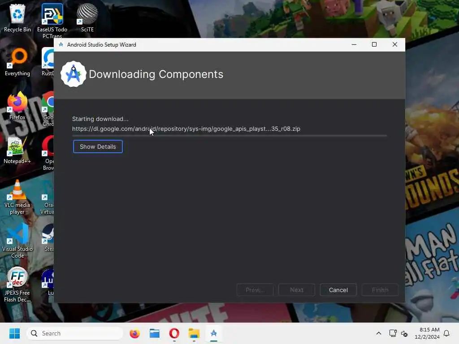The image size is (459, 344).
Task: Select the Opera Browser desktop shortcut
Action: click(x=48, y=153)
